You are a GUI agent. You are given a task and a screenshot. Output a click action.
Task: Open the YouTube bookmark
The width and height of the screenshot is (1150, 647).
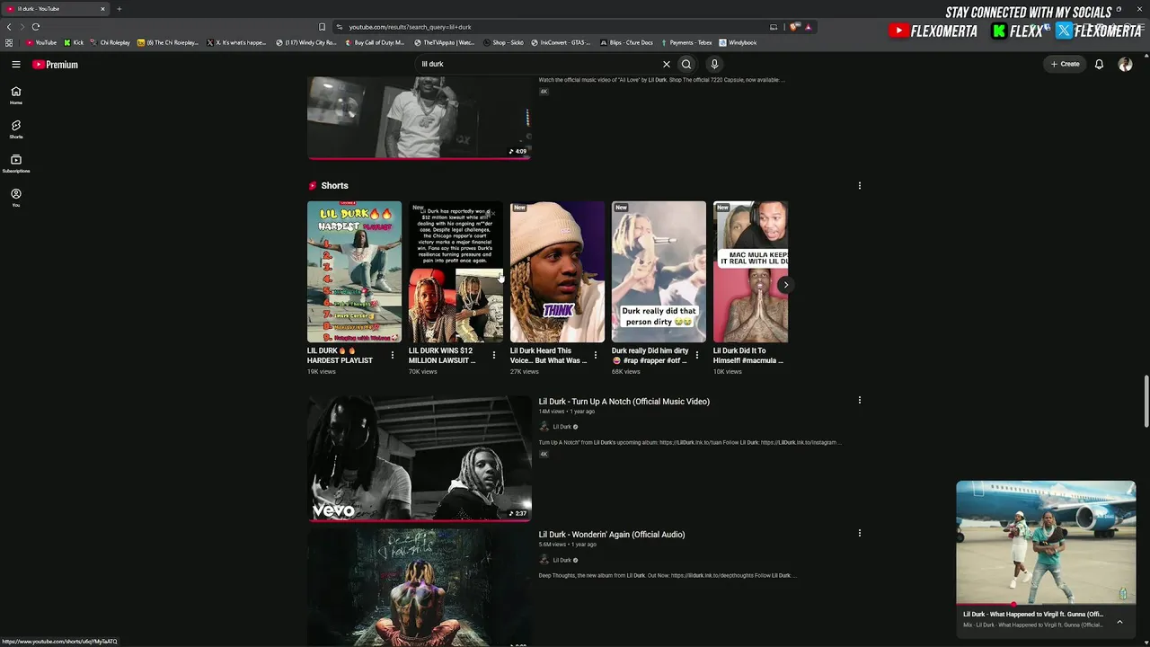(x=41, y=42)
